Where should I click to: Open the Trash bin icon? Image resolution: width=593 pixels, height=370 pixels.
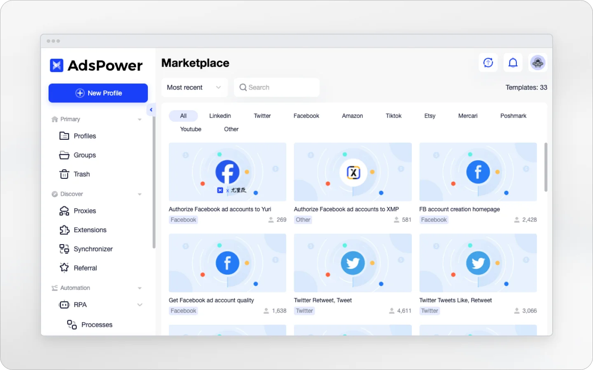64,174
